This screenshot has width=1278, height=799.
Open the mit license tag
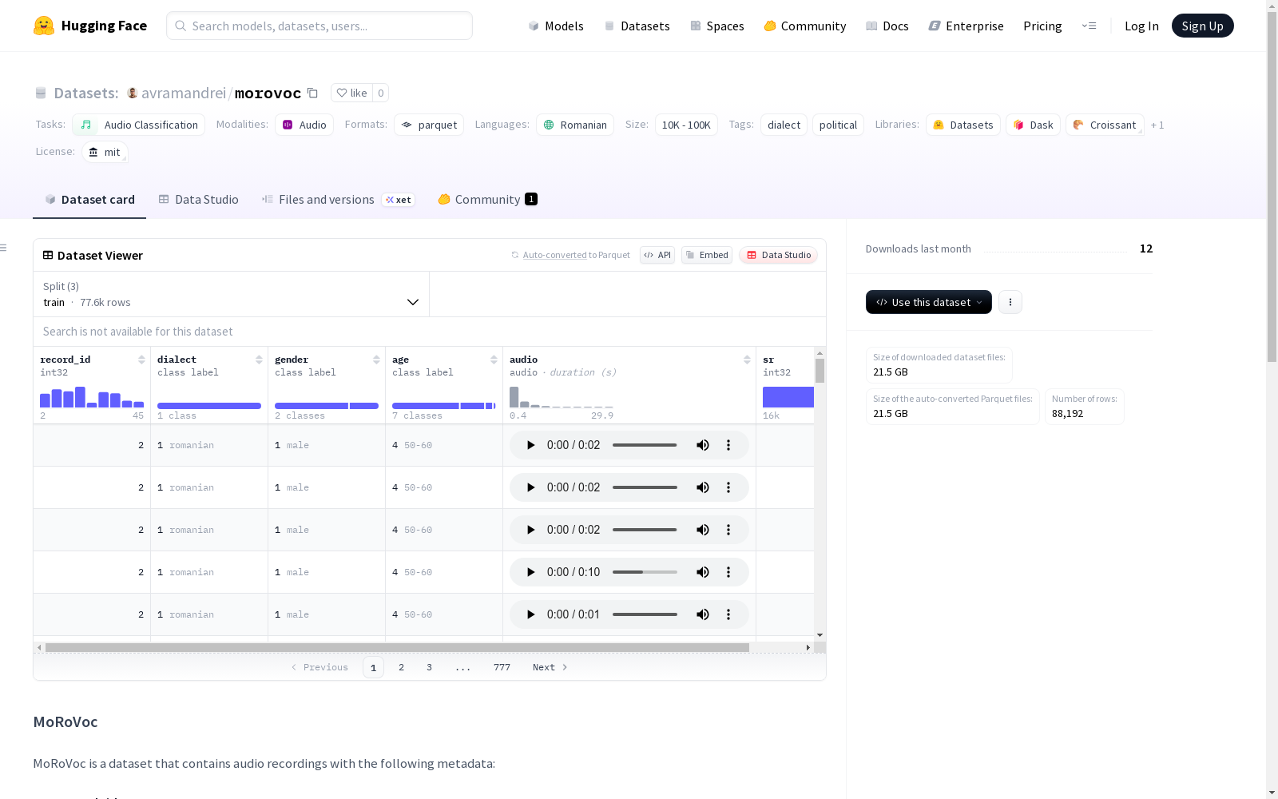[105, 152]
